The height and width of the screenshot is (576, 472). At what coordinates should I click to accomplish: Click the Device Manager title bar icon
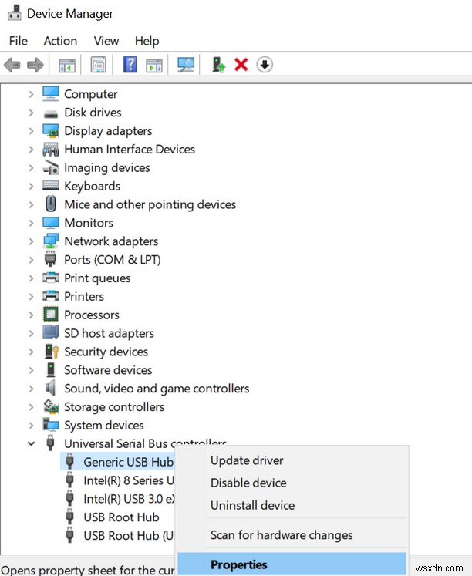tap(15, 13)
